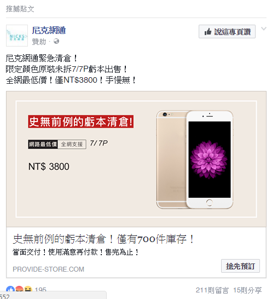
Task: Click the thumbs-up icon on like-page button
Action: 208,32
